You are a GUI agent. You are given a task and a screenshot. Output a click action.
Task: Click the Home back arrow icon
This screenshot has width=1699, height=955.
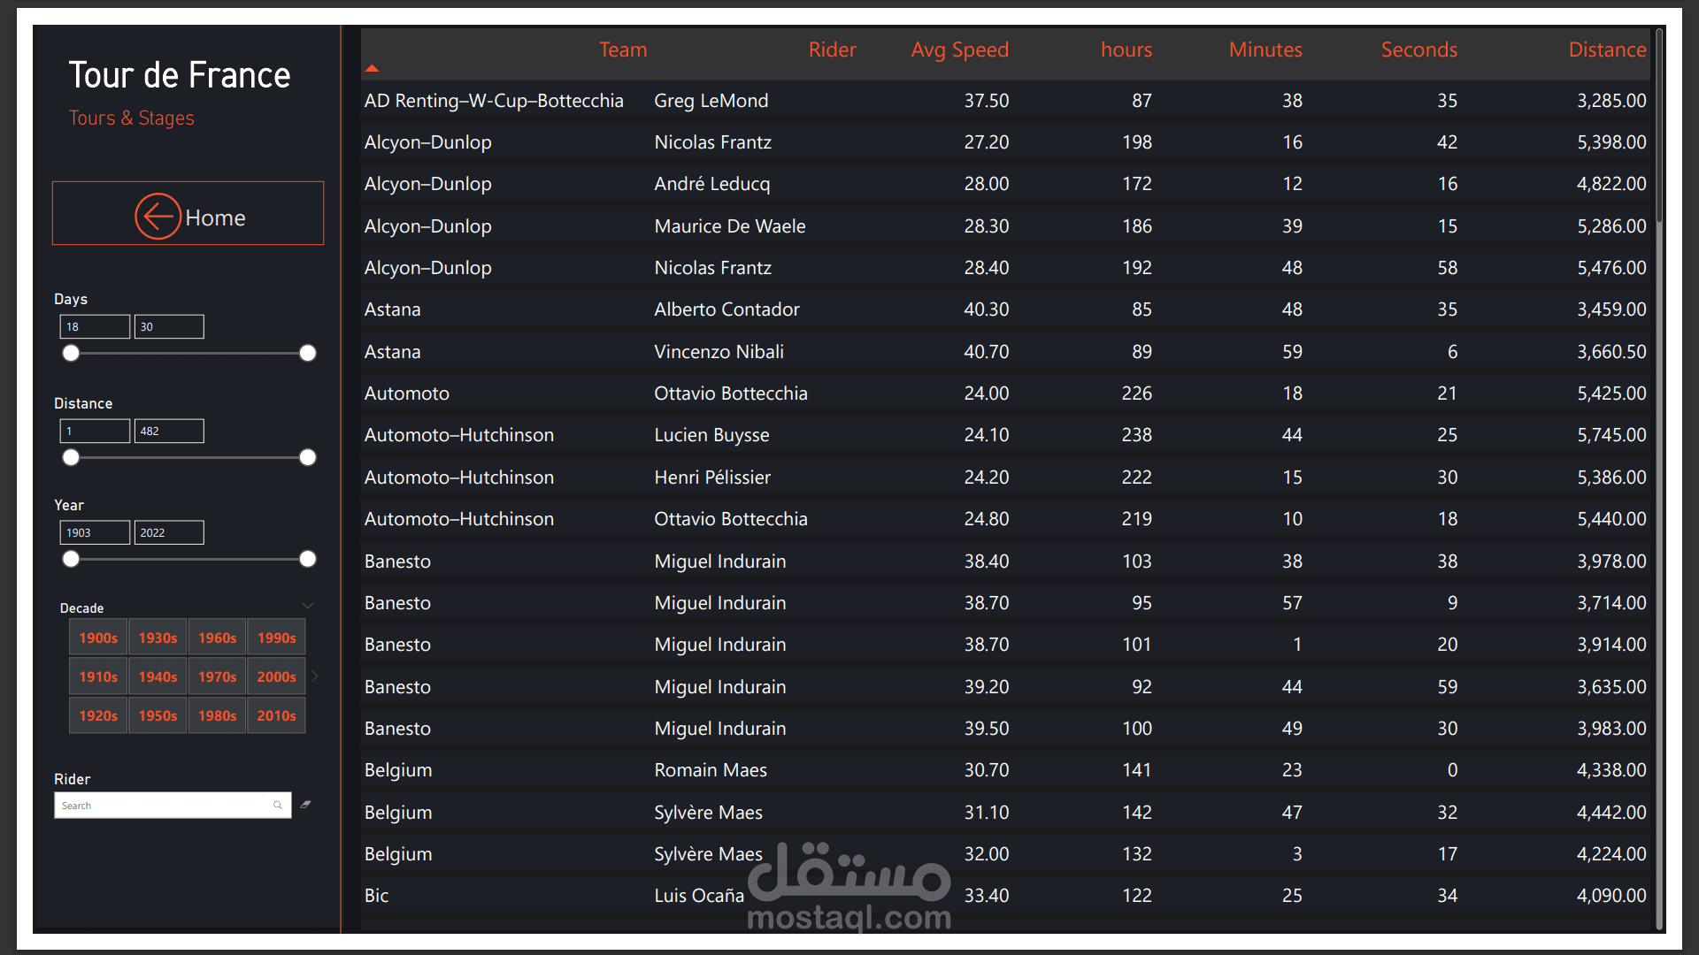click(x=158, y=216)
